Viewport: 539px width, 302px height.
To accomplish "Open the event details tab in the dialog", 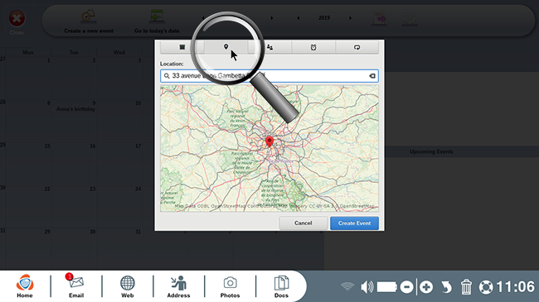I will [x=182, y=47].
